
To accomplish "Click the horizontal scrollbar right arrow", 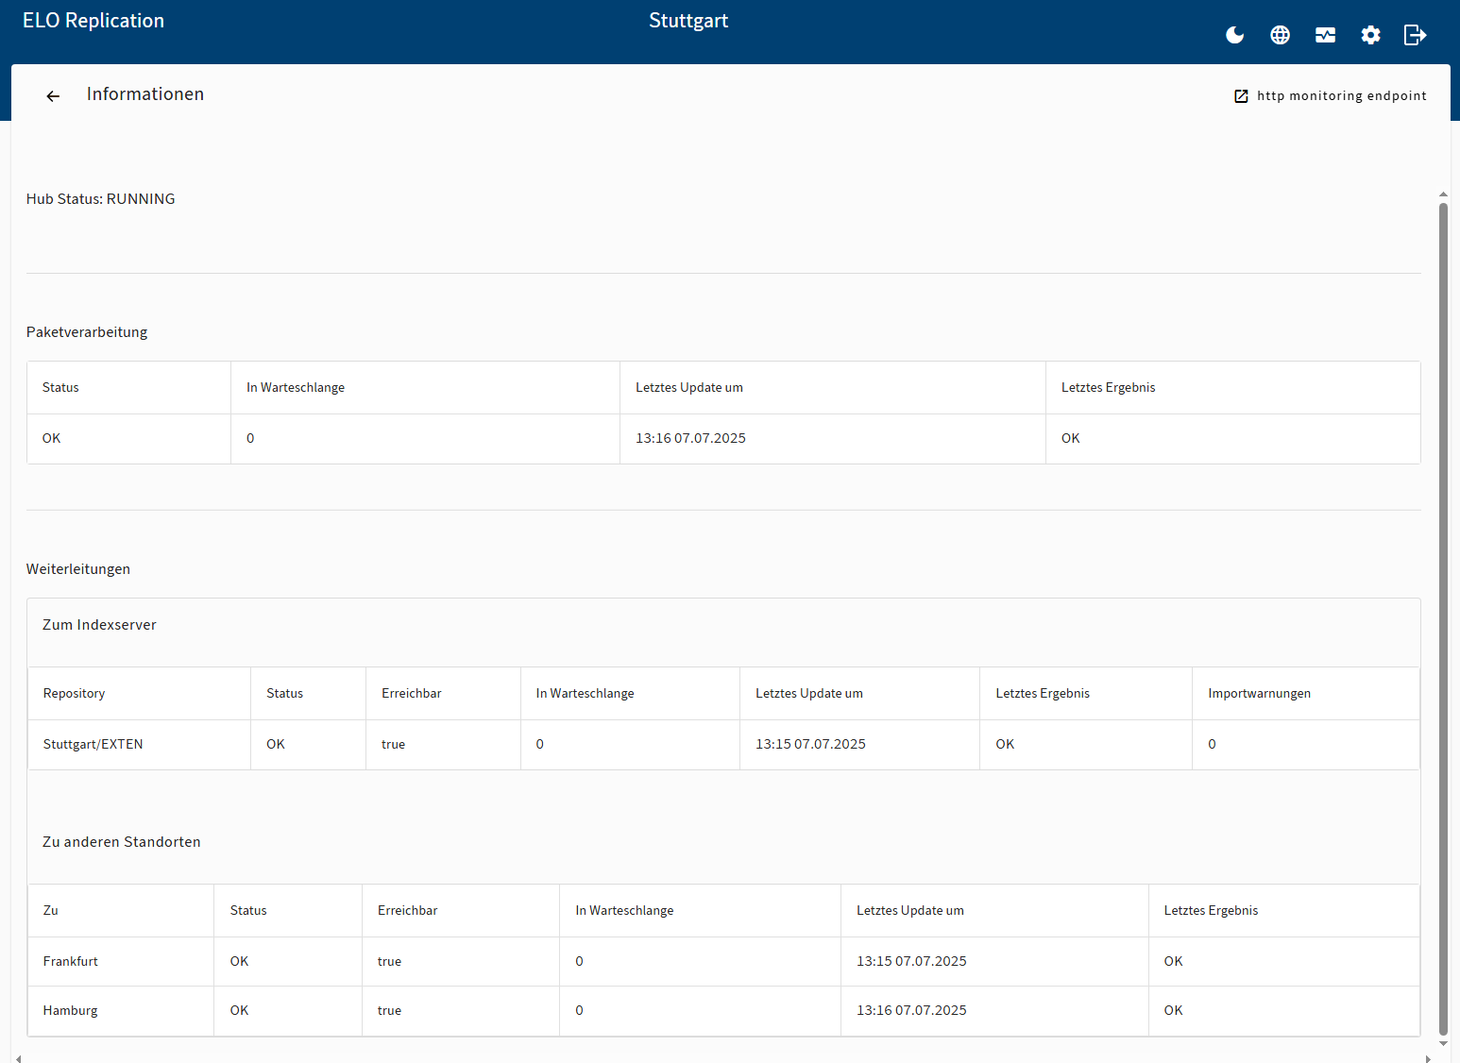I will 1427,1058.
